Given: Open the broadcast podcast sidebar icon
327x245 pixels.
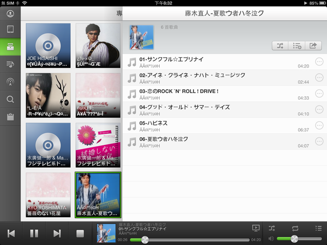Looking at the screenshot, I should [x=10, y=82].
